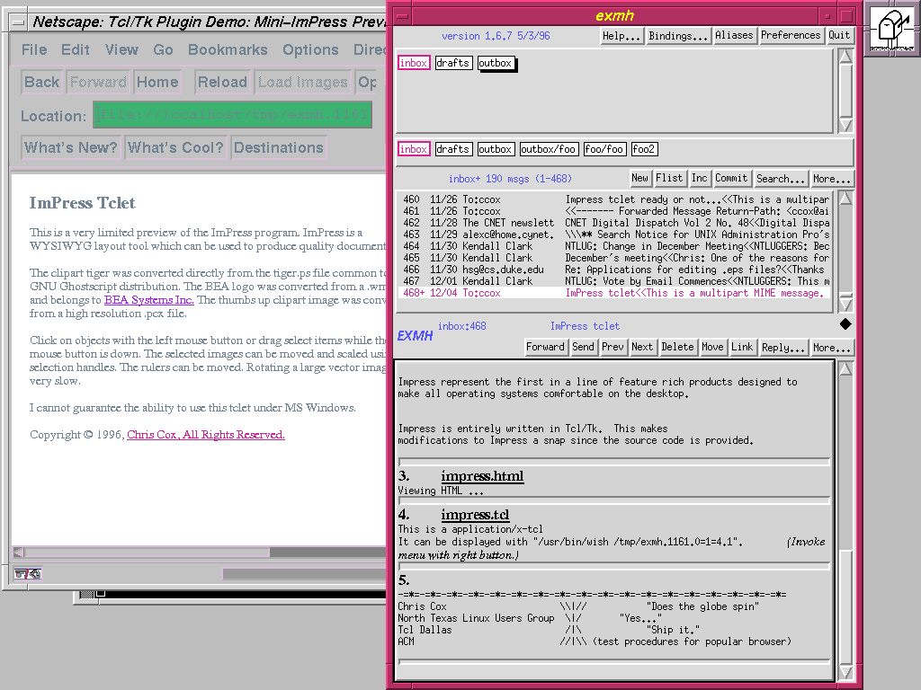Open the Help... menu in exmh
The height and width of the screenshot is (690, 921).
tap(621, 36)
